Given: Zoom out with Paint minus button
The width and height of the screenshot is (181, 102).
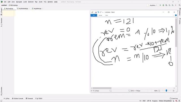Looking at the screenshot, I should point(159,91).
